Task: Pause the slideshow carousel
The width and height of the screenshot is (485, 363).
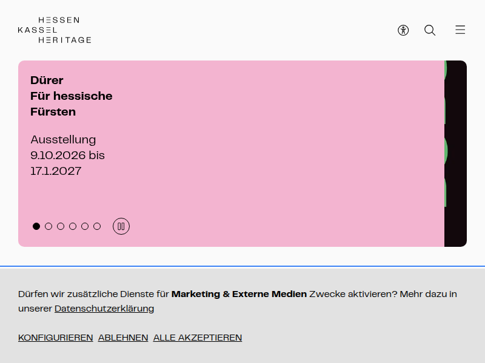Action: coord(121,226)
